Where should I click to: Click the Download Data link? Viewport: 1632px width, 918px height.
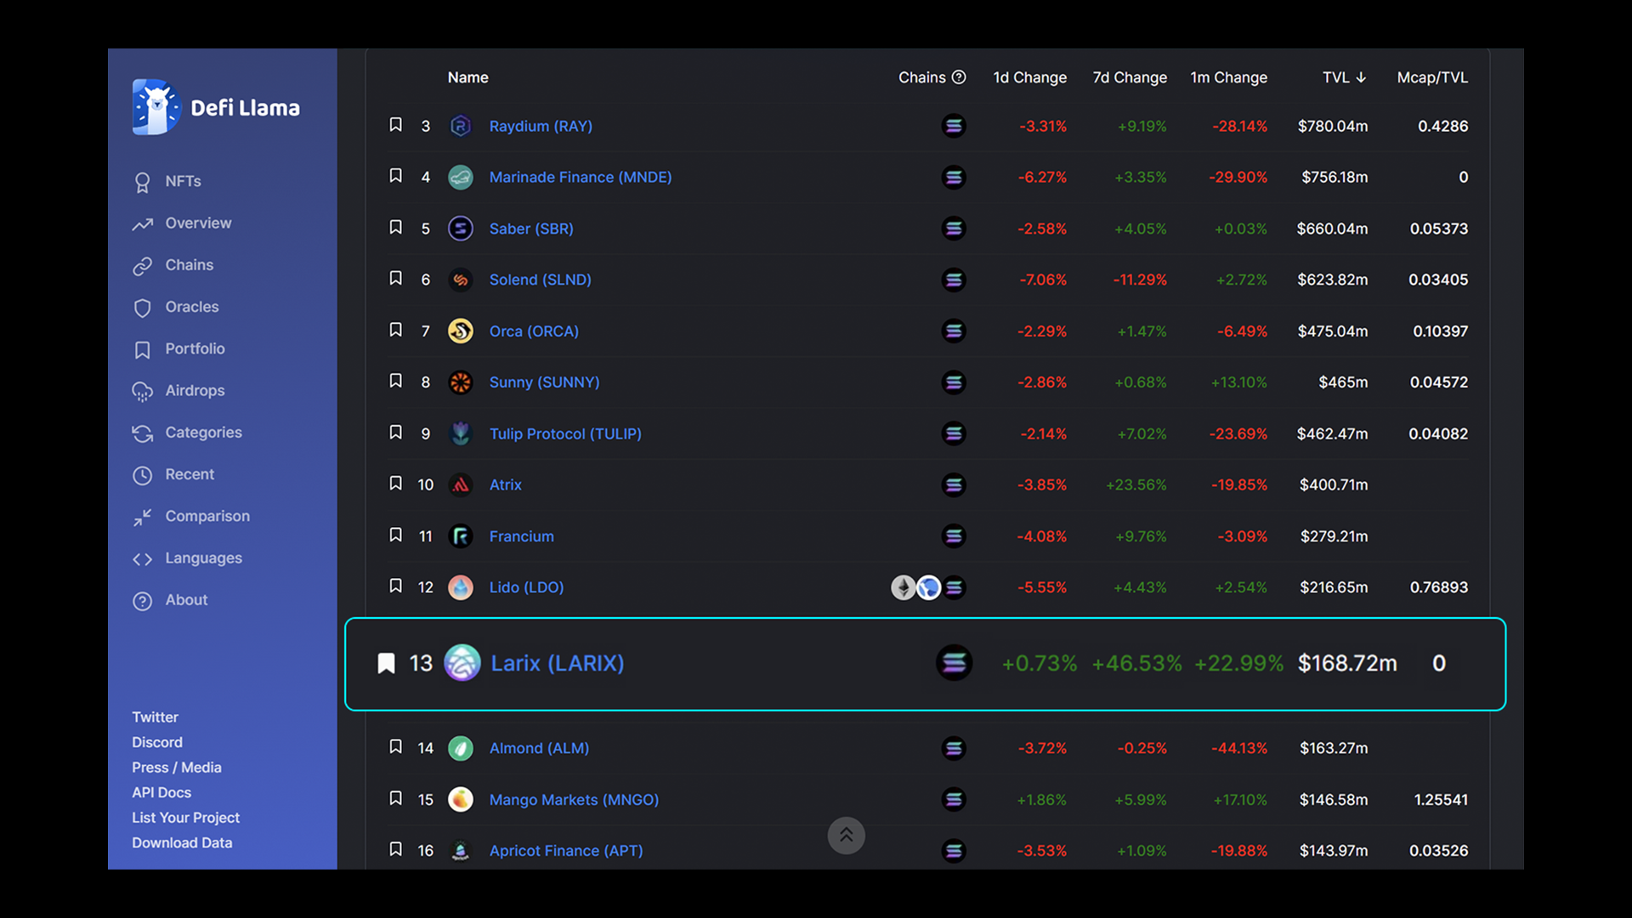click(182, 843)
